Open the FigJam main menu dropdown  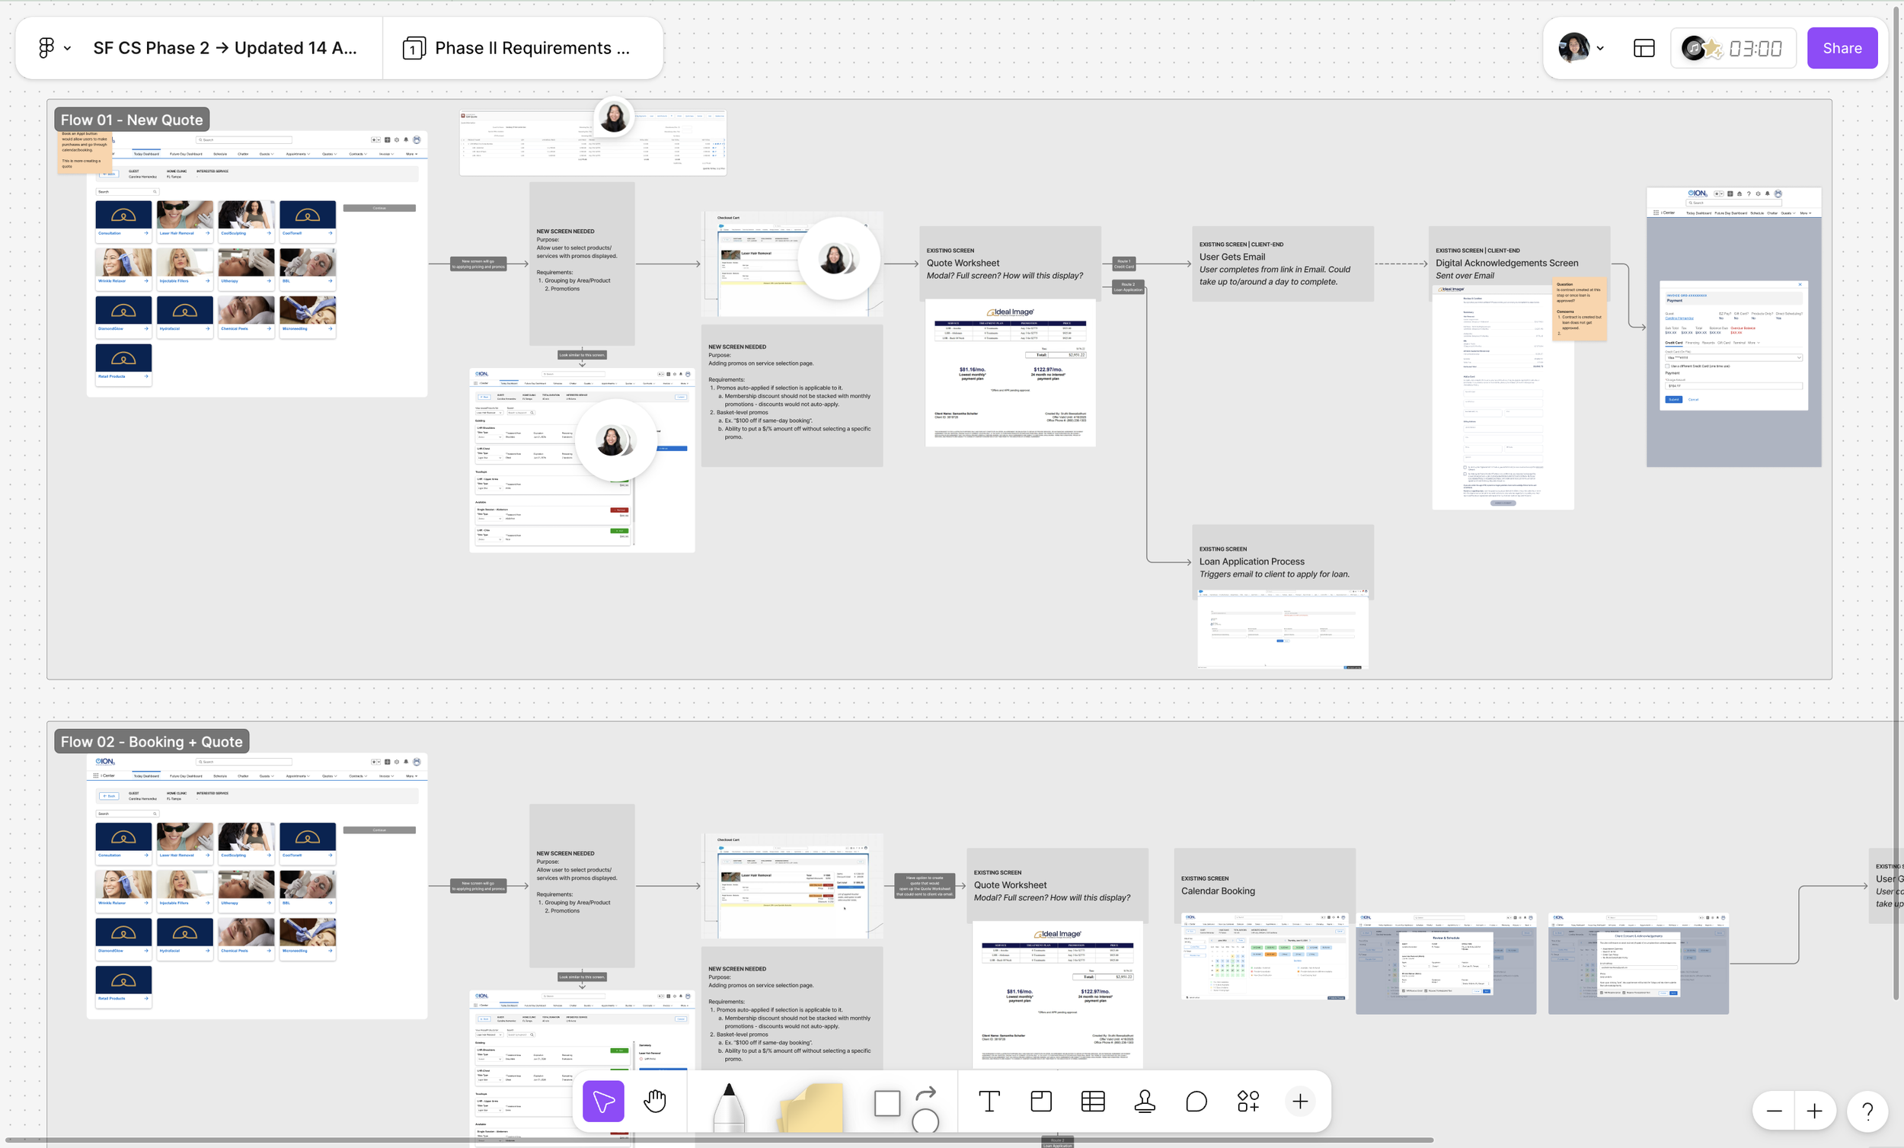pyautogui.click(x=53, y=48)
